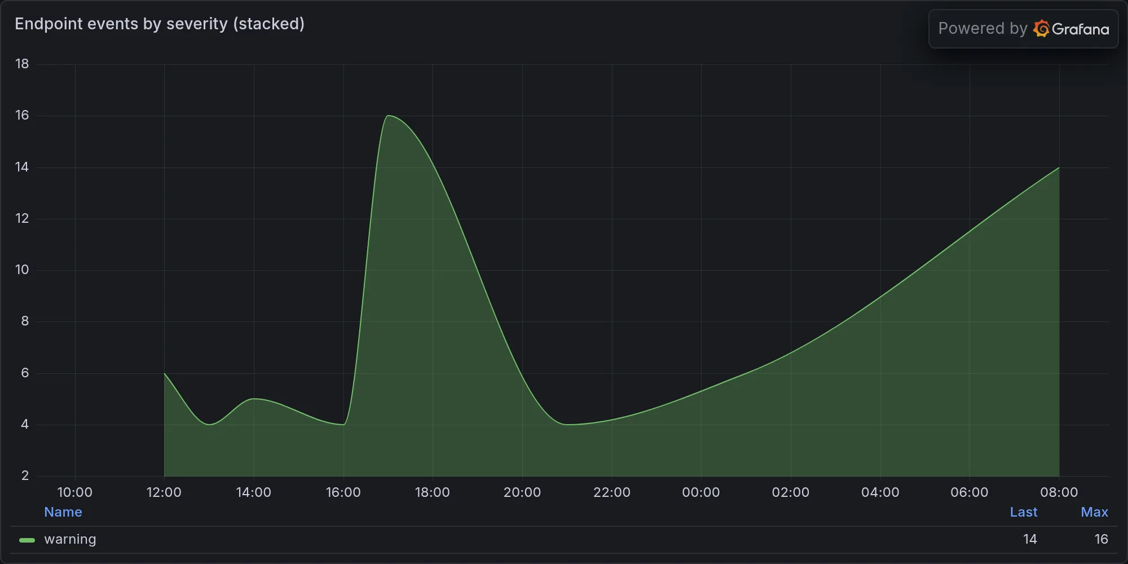Open the Powered by Grafana link
Screen dimensions: 1128x564
coord(1023,29)
